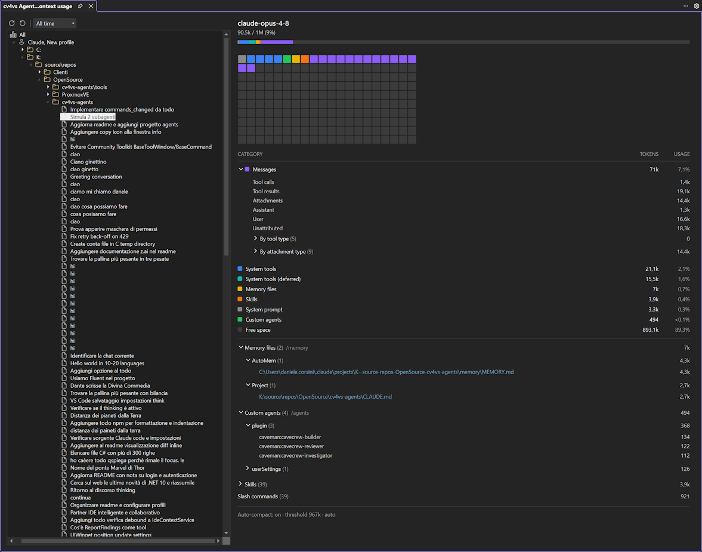Expand the C: drive folder
This screenshot has width=702, height=552.
pos(23,50)
